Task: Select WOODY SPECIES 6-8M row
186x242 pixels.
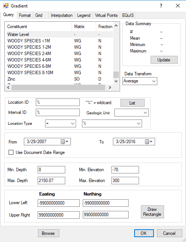Action: [60, 66]
